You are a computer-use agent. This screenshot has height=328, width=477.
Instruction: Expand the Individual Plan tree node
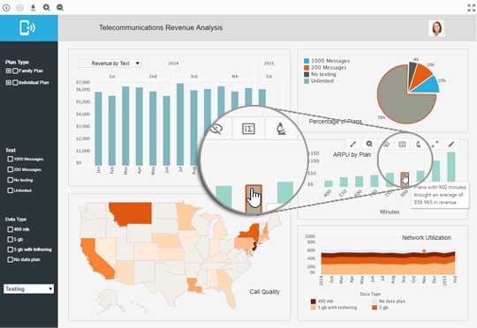click(x=9, y=82)
